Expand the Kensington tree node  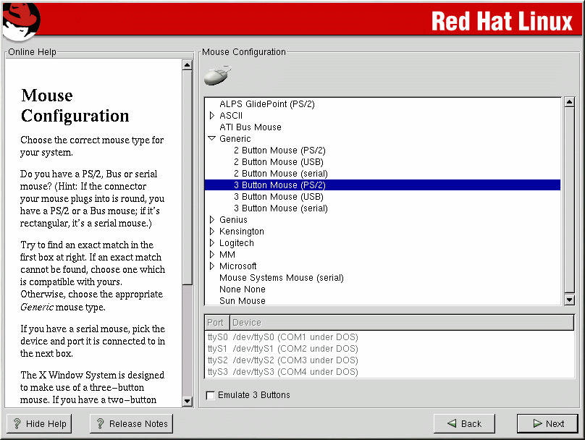(x=211, y=232)
